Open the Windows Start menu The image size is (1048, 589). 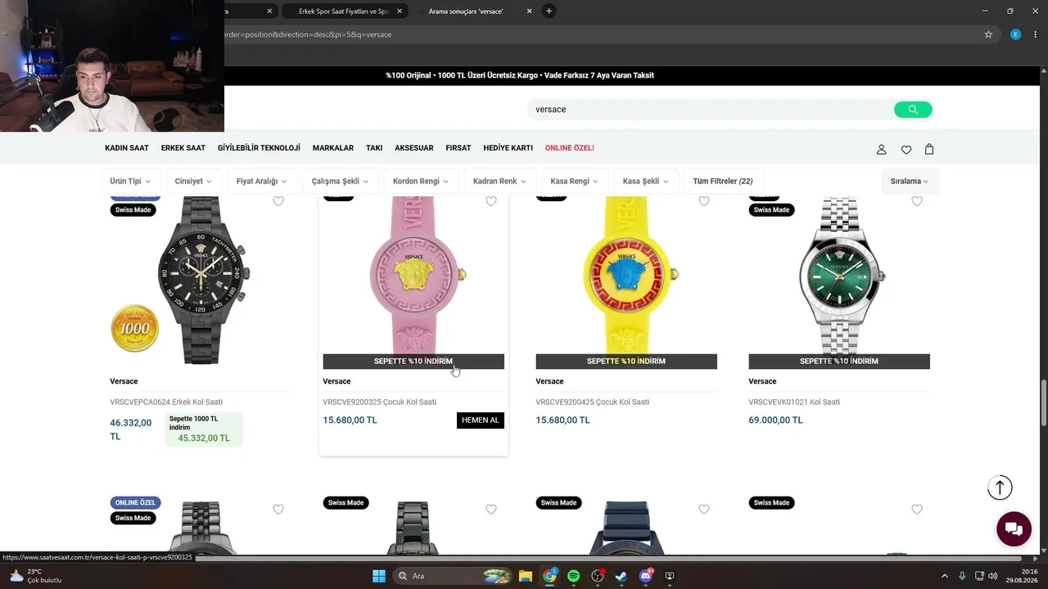pyautogui.click(x=379, y=576)
